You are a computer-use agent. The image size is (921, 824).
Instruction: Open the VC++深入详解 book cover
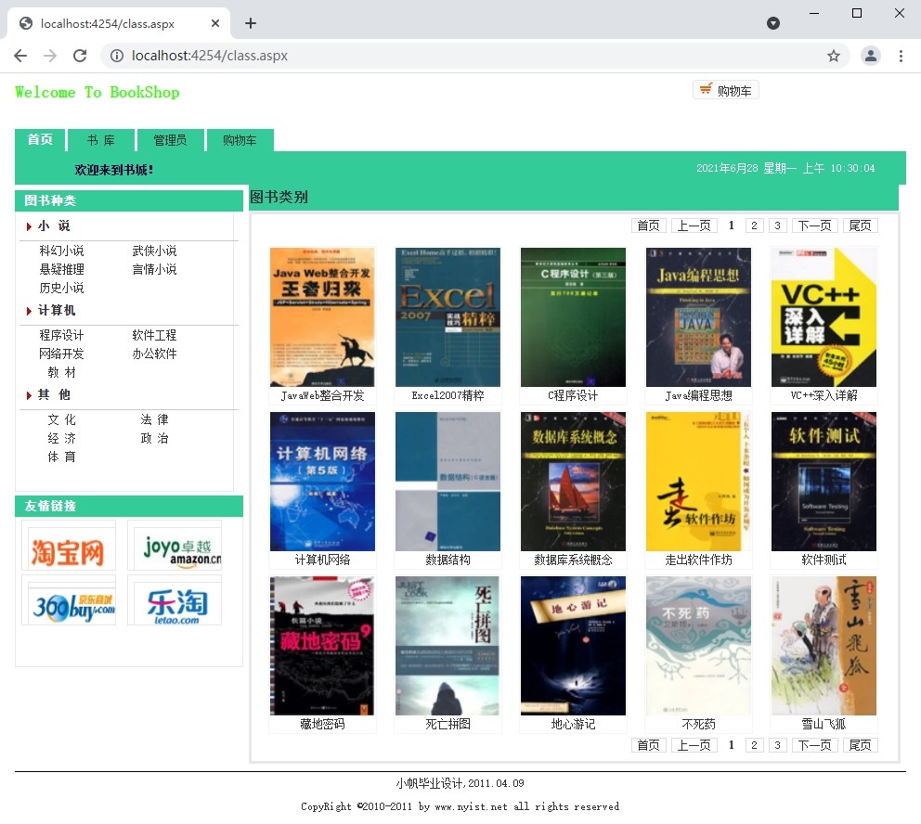[824, 317]
